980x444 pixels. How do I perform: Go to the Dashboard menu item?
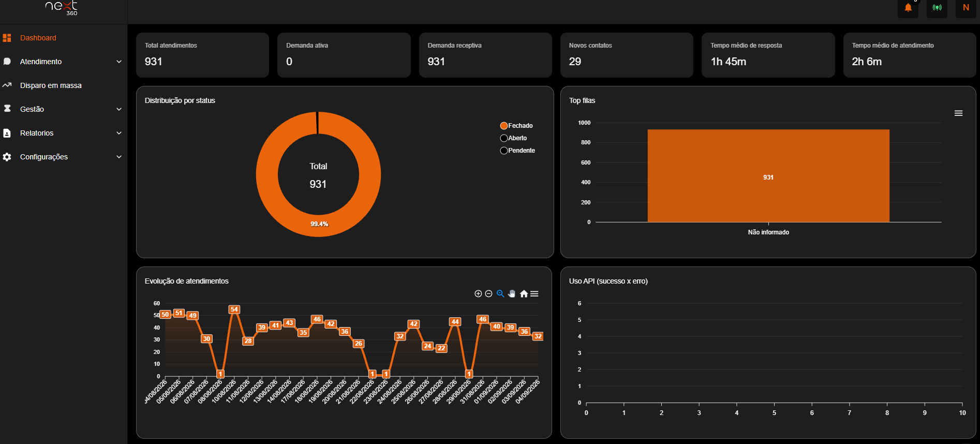coord(64,38)
